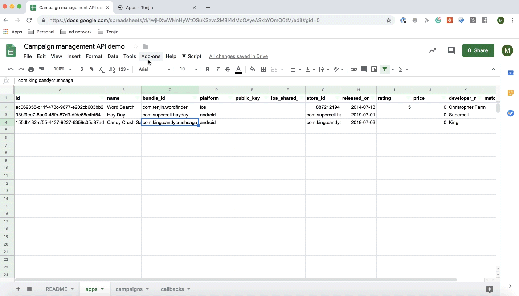
Task: Click All changes saved in Drive link
Action: [238, 56]
